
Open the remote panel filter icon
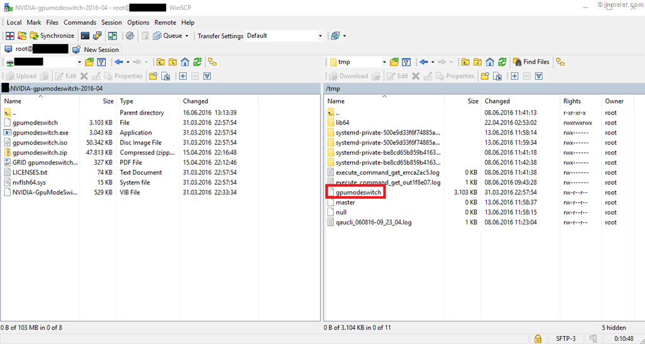point(406,62)
